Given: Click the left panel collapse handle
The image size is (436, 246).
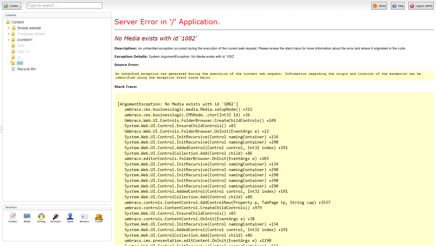Looking at the screenshot, I should (1, 129).
